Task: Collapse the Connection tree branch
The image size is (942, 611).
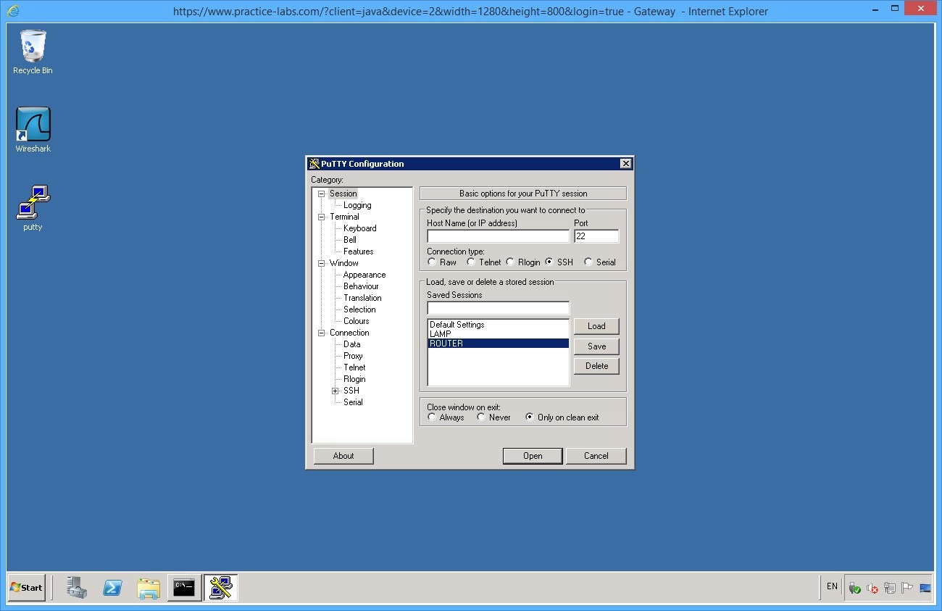Action: tap(321, 333)
